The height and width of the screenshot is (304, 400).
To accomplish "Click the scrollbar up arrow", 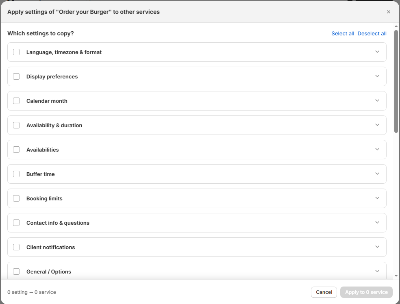I will pyautogui.click(x=396, y=26).
